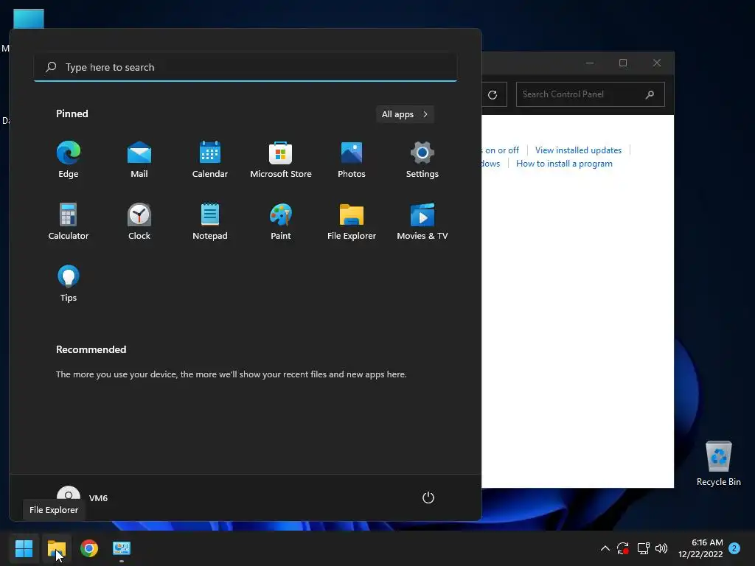Open the Calculator app
This screenshot has width=755, height=566.
pos(69,221)
